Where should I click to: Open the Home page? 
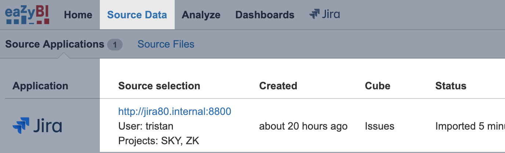tap(78, 15)
